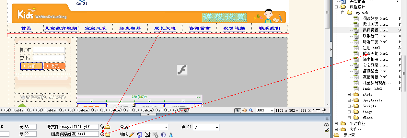Click the 用户口 text input field
The height and width of the screenshot is (138, 407).
click(x=49, y=50)
